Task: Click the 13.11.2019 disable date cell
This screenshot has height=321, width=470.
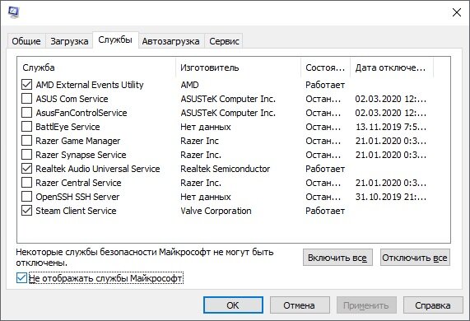Action: (x=391, y=127)
